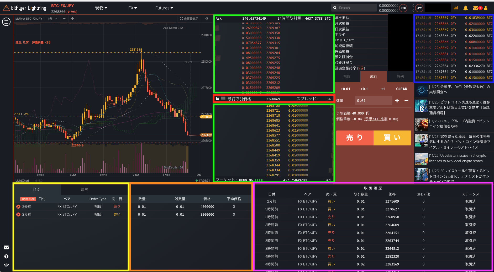Zoom out chart with minus button
Viewport: 494px width, 272px height.
tap(64, 19)
